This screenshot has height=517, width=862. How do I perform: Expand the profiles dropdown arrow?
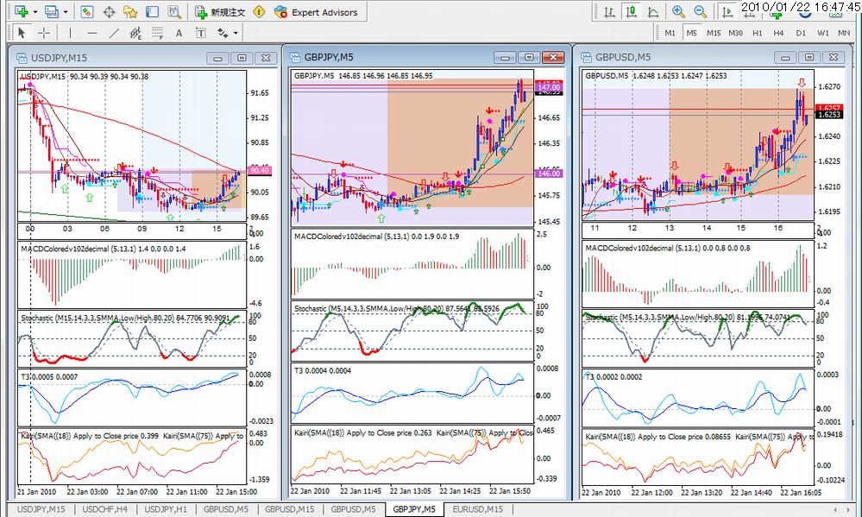tap(66, 11)
